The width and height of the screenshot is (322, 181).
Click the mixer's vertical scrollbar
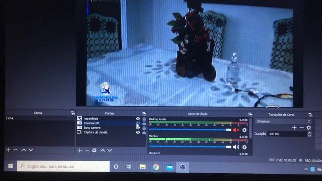click(x=251, y=128)
